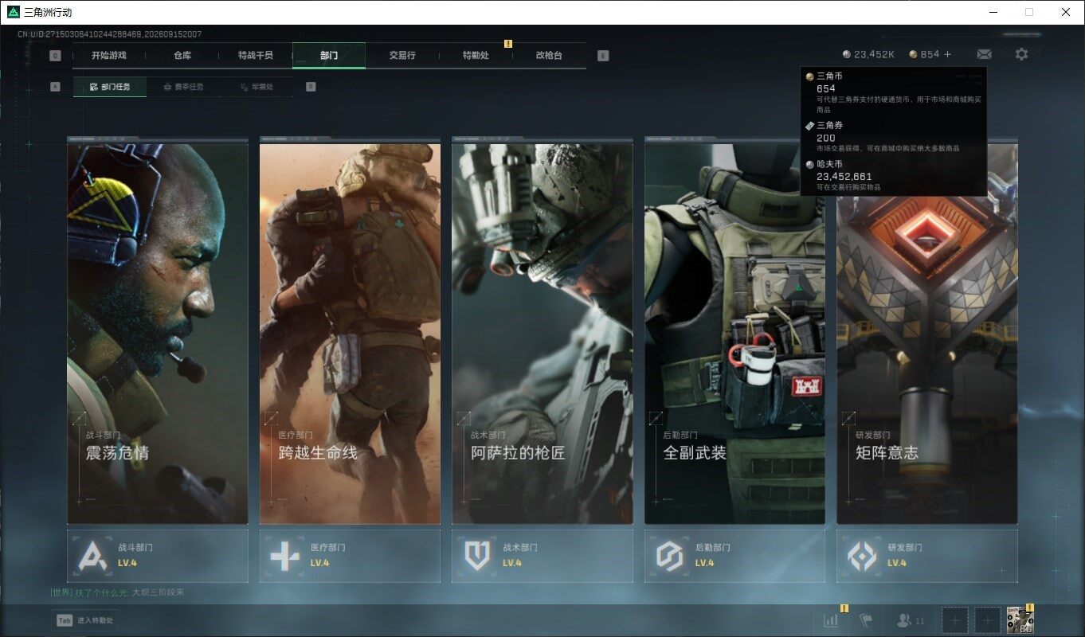1085x637 pixels.
Task: Click the first empty squad plus slot
Action: [x=956, y=620]
